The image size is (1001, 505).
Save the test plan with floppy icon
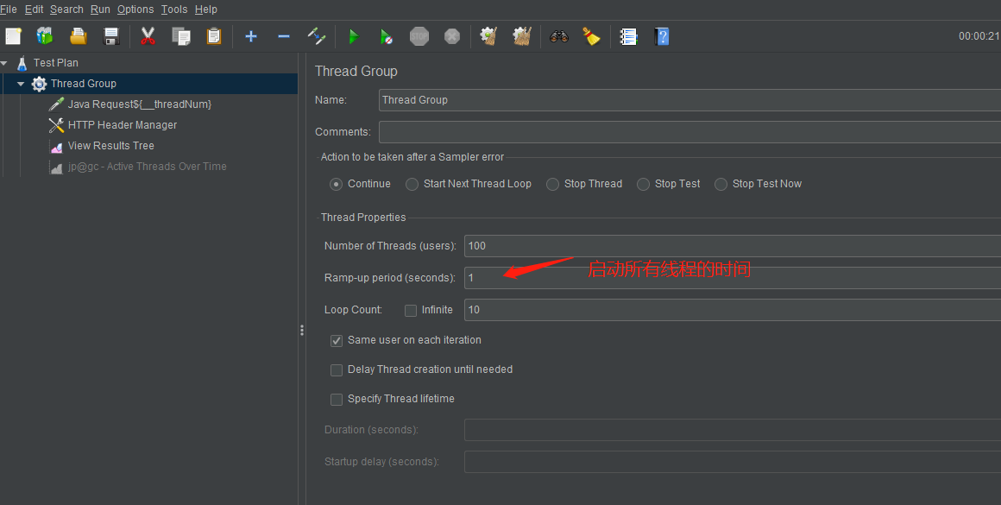(x=111, y=36)
